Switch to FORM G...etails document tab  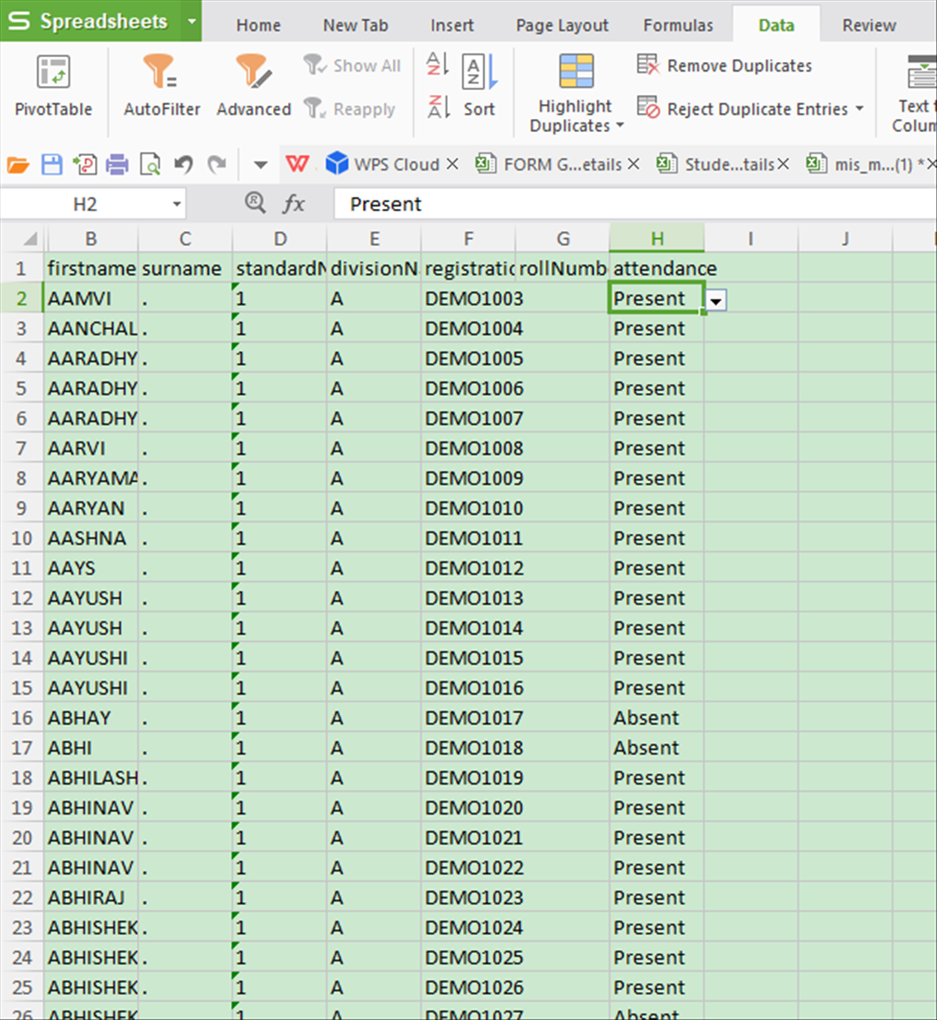coord(549,164)
